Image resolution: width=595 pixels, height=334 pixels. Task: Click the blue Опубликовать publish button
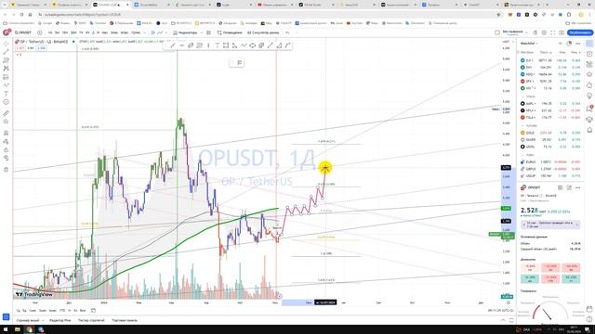pyautogui.click(x=580, y=32)
